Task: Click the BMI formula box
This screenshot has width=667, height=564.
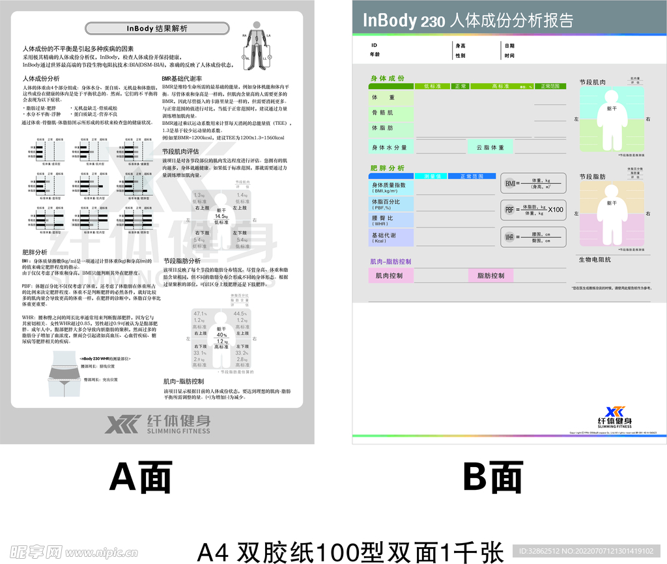Action: [533, 183]
